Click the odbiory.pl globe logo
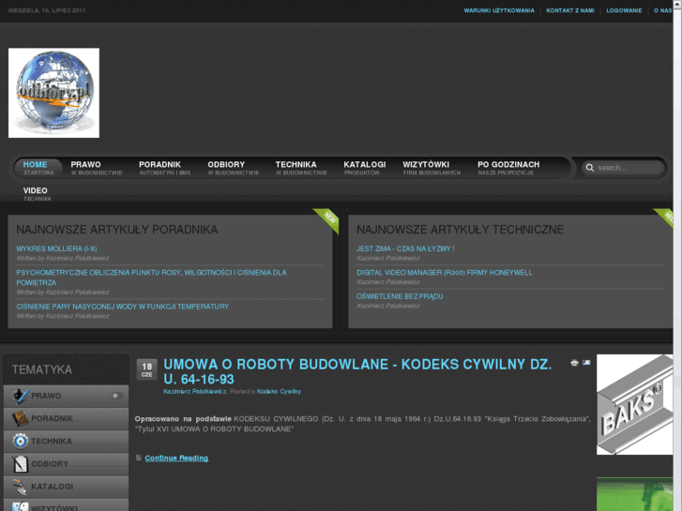The image size is (682, 511). (x=53, y=93)
